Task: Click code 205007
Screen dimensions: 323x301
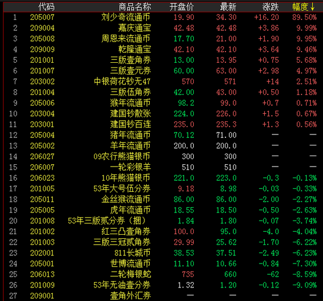Action: (x=42, y=17)
